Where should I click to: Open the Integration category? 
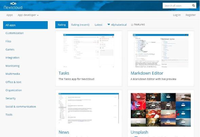[13, 58]
